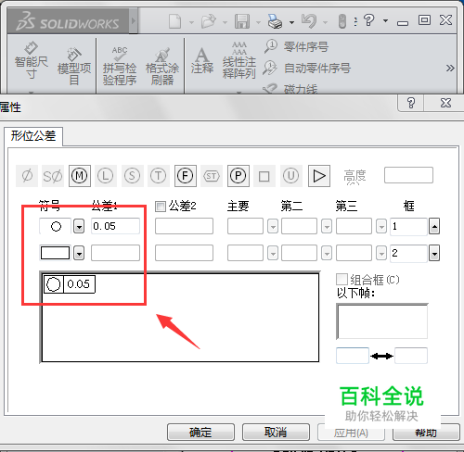The image size is (464, 452).
Task: Click the 取消 button
Action: [x=276, y=432]
